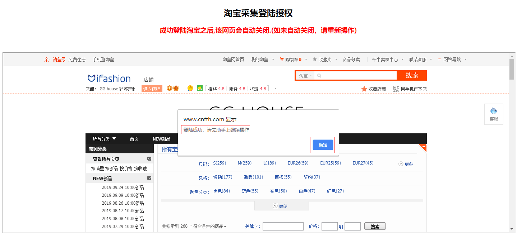Click the 确定 button in the alert dialog
Screen dimensions: 517x247
point(323,145)
